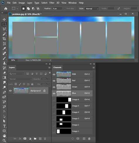Hide the Background layer visibility eye
Image resolution: width=139 pixels, height=143 pixels.
(10, 91)
